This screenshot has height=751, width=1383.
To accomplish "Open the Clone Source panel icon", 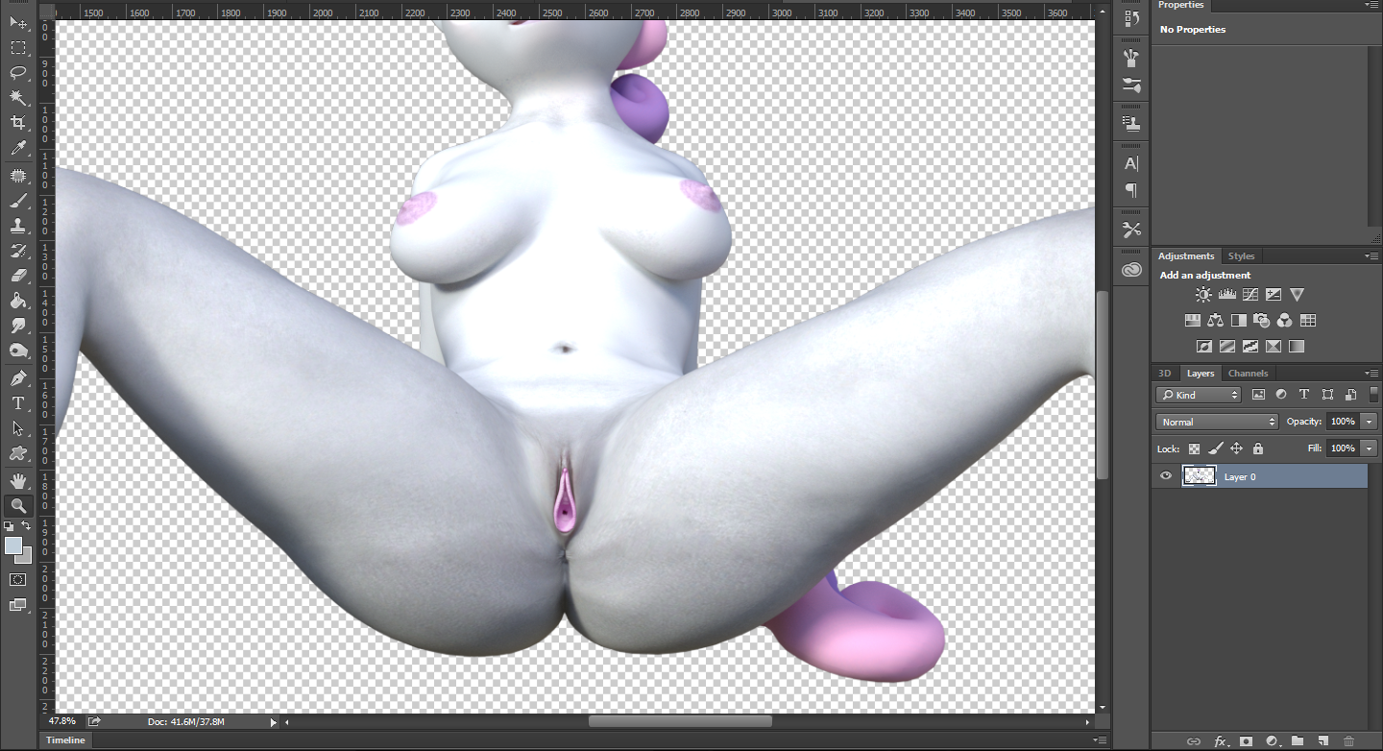I will point(1131,124).
